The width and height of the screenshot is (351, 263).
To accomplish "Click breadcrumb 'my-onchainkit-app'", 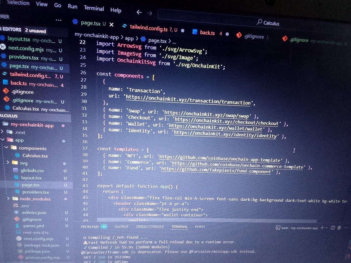I will tap(97, 36).
